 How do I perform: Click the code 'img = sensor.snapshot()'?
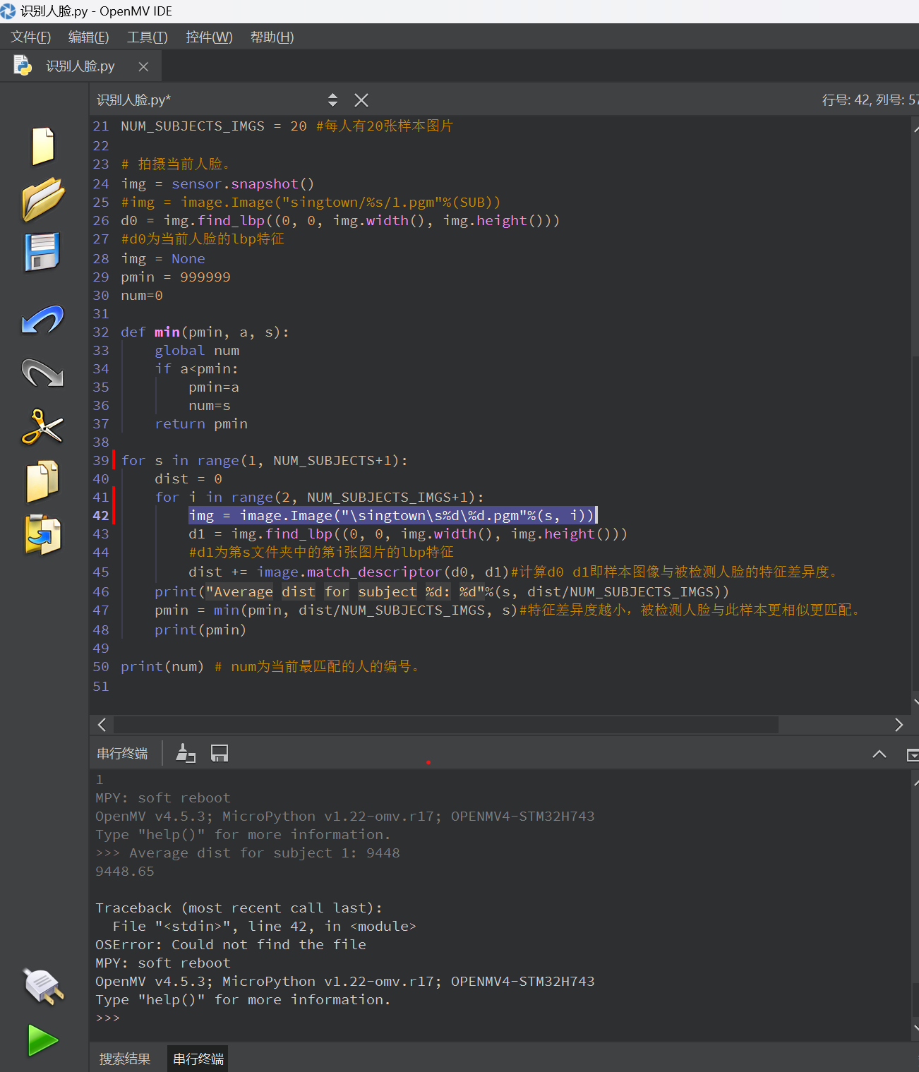pyautogui.click(x=217, y=183)
